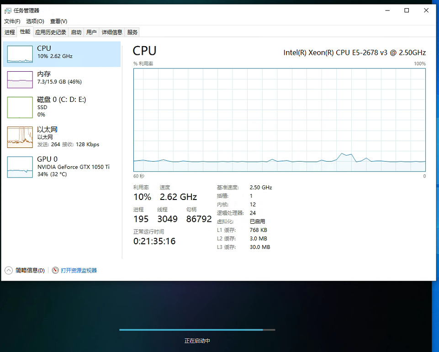439x352 pixels.
Task: Click the 发送: 264 接收: 128 Kbps text
Action: click(x=69, y=144)
